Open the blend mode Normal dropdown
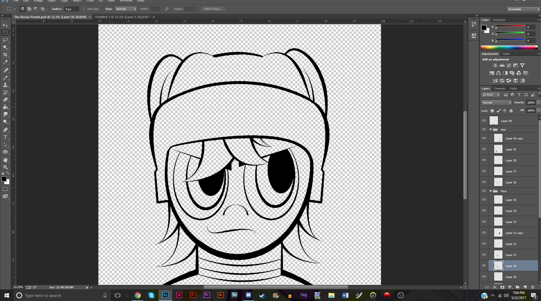 (x=497, y=102)
